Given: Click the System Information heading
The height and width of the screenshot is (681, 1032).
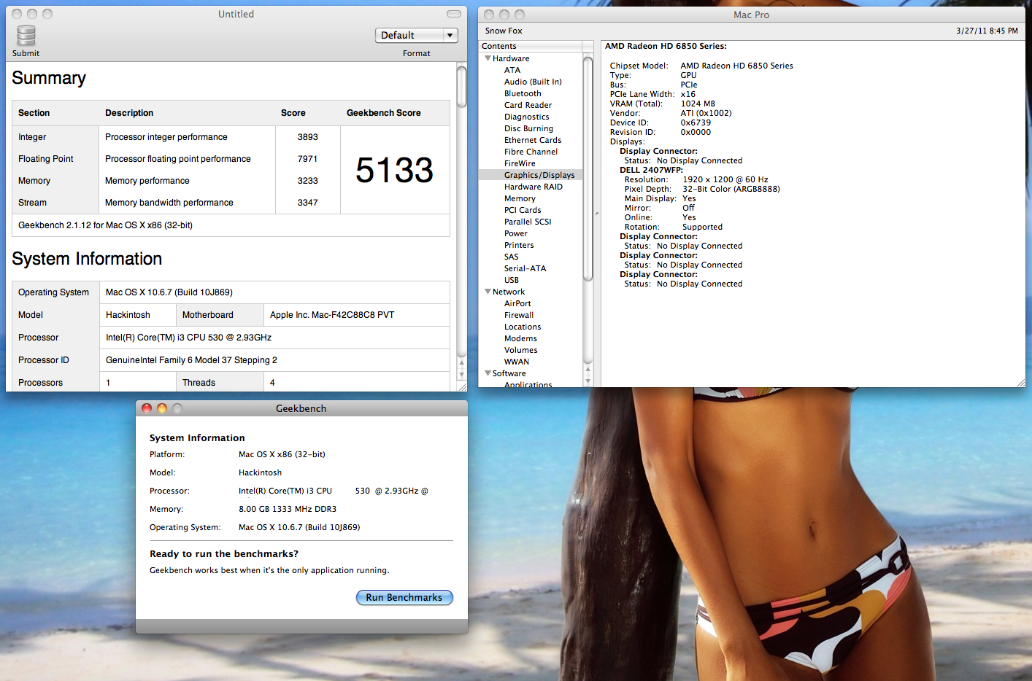Looking at the screenshot, I should click(87, 259).
